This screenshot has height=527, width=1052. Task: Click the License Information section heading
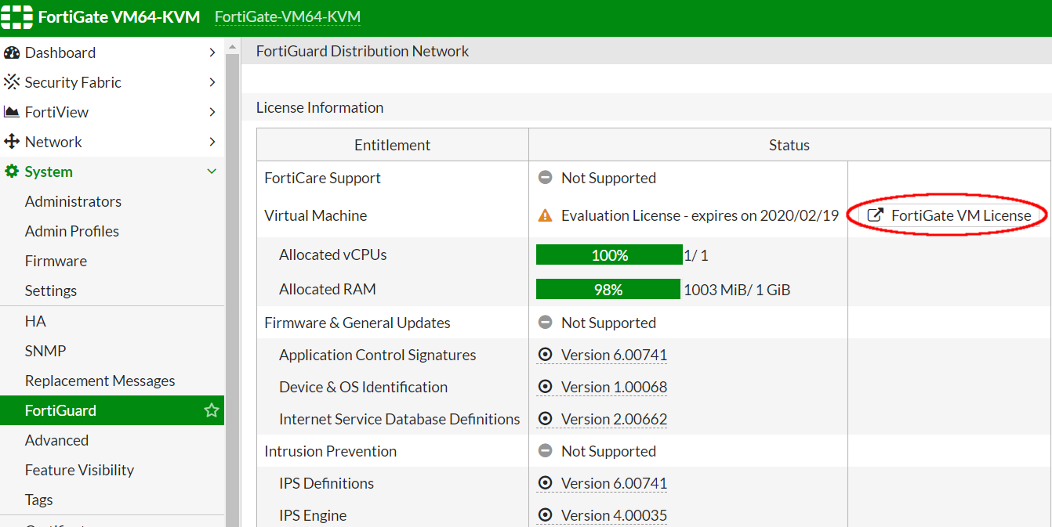pos(320,107)
